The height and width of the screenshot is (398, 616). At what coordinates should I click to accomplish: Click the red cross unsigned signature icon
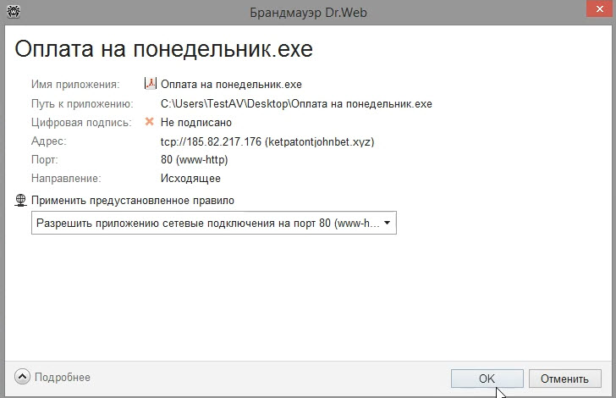(x=149, y=122)
